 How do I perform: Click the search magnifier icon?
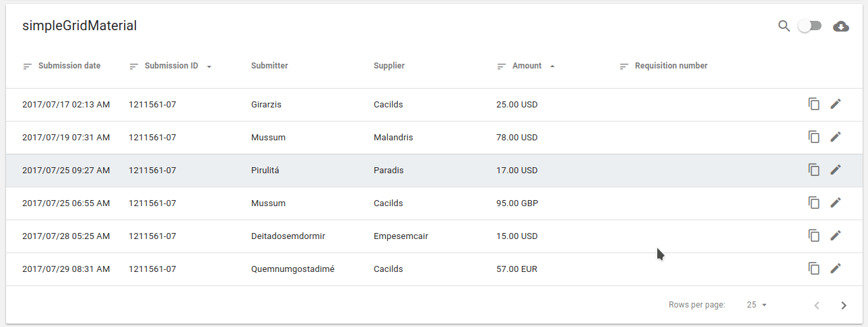tap(784, 26)
